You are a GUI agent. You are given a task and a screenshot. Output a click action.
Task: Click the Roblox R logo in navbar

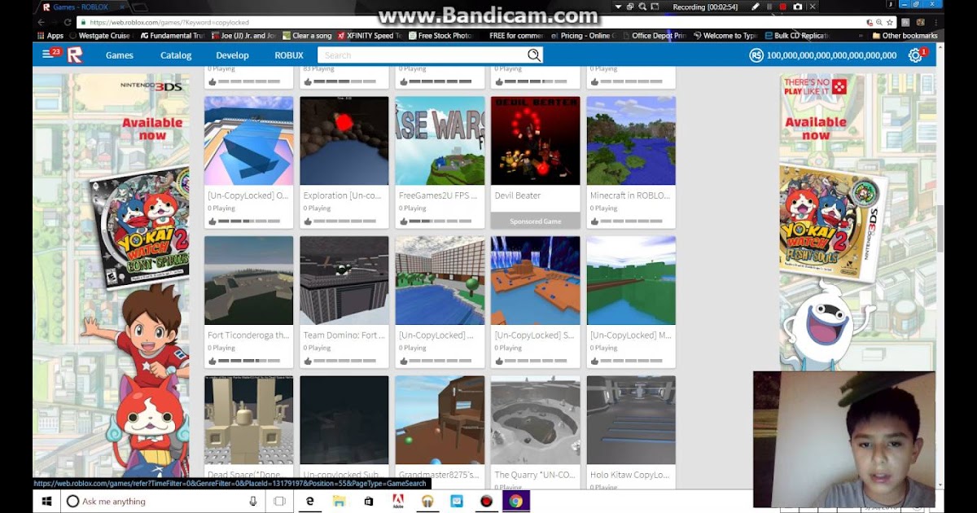pyautogui.click(x=74, y=55)
